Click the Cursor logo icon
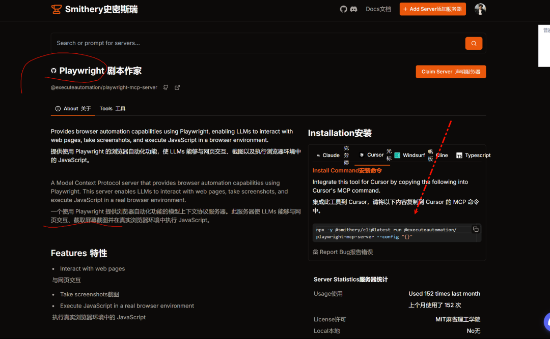Image resolution: width=550 pixels, height=339 pixels. coord(362,155)
